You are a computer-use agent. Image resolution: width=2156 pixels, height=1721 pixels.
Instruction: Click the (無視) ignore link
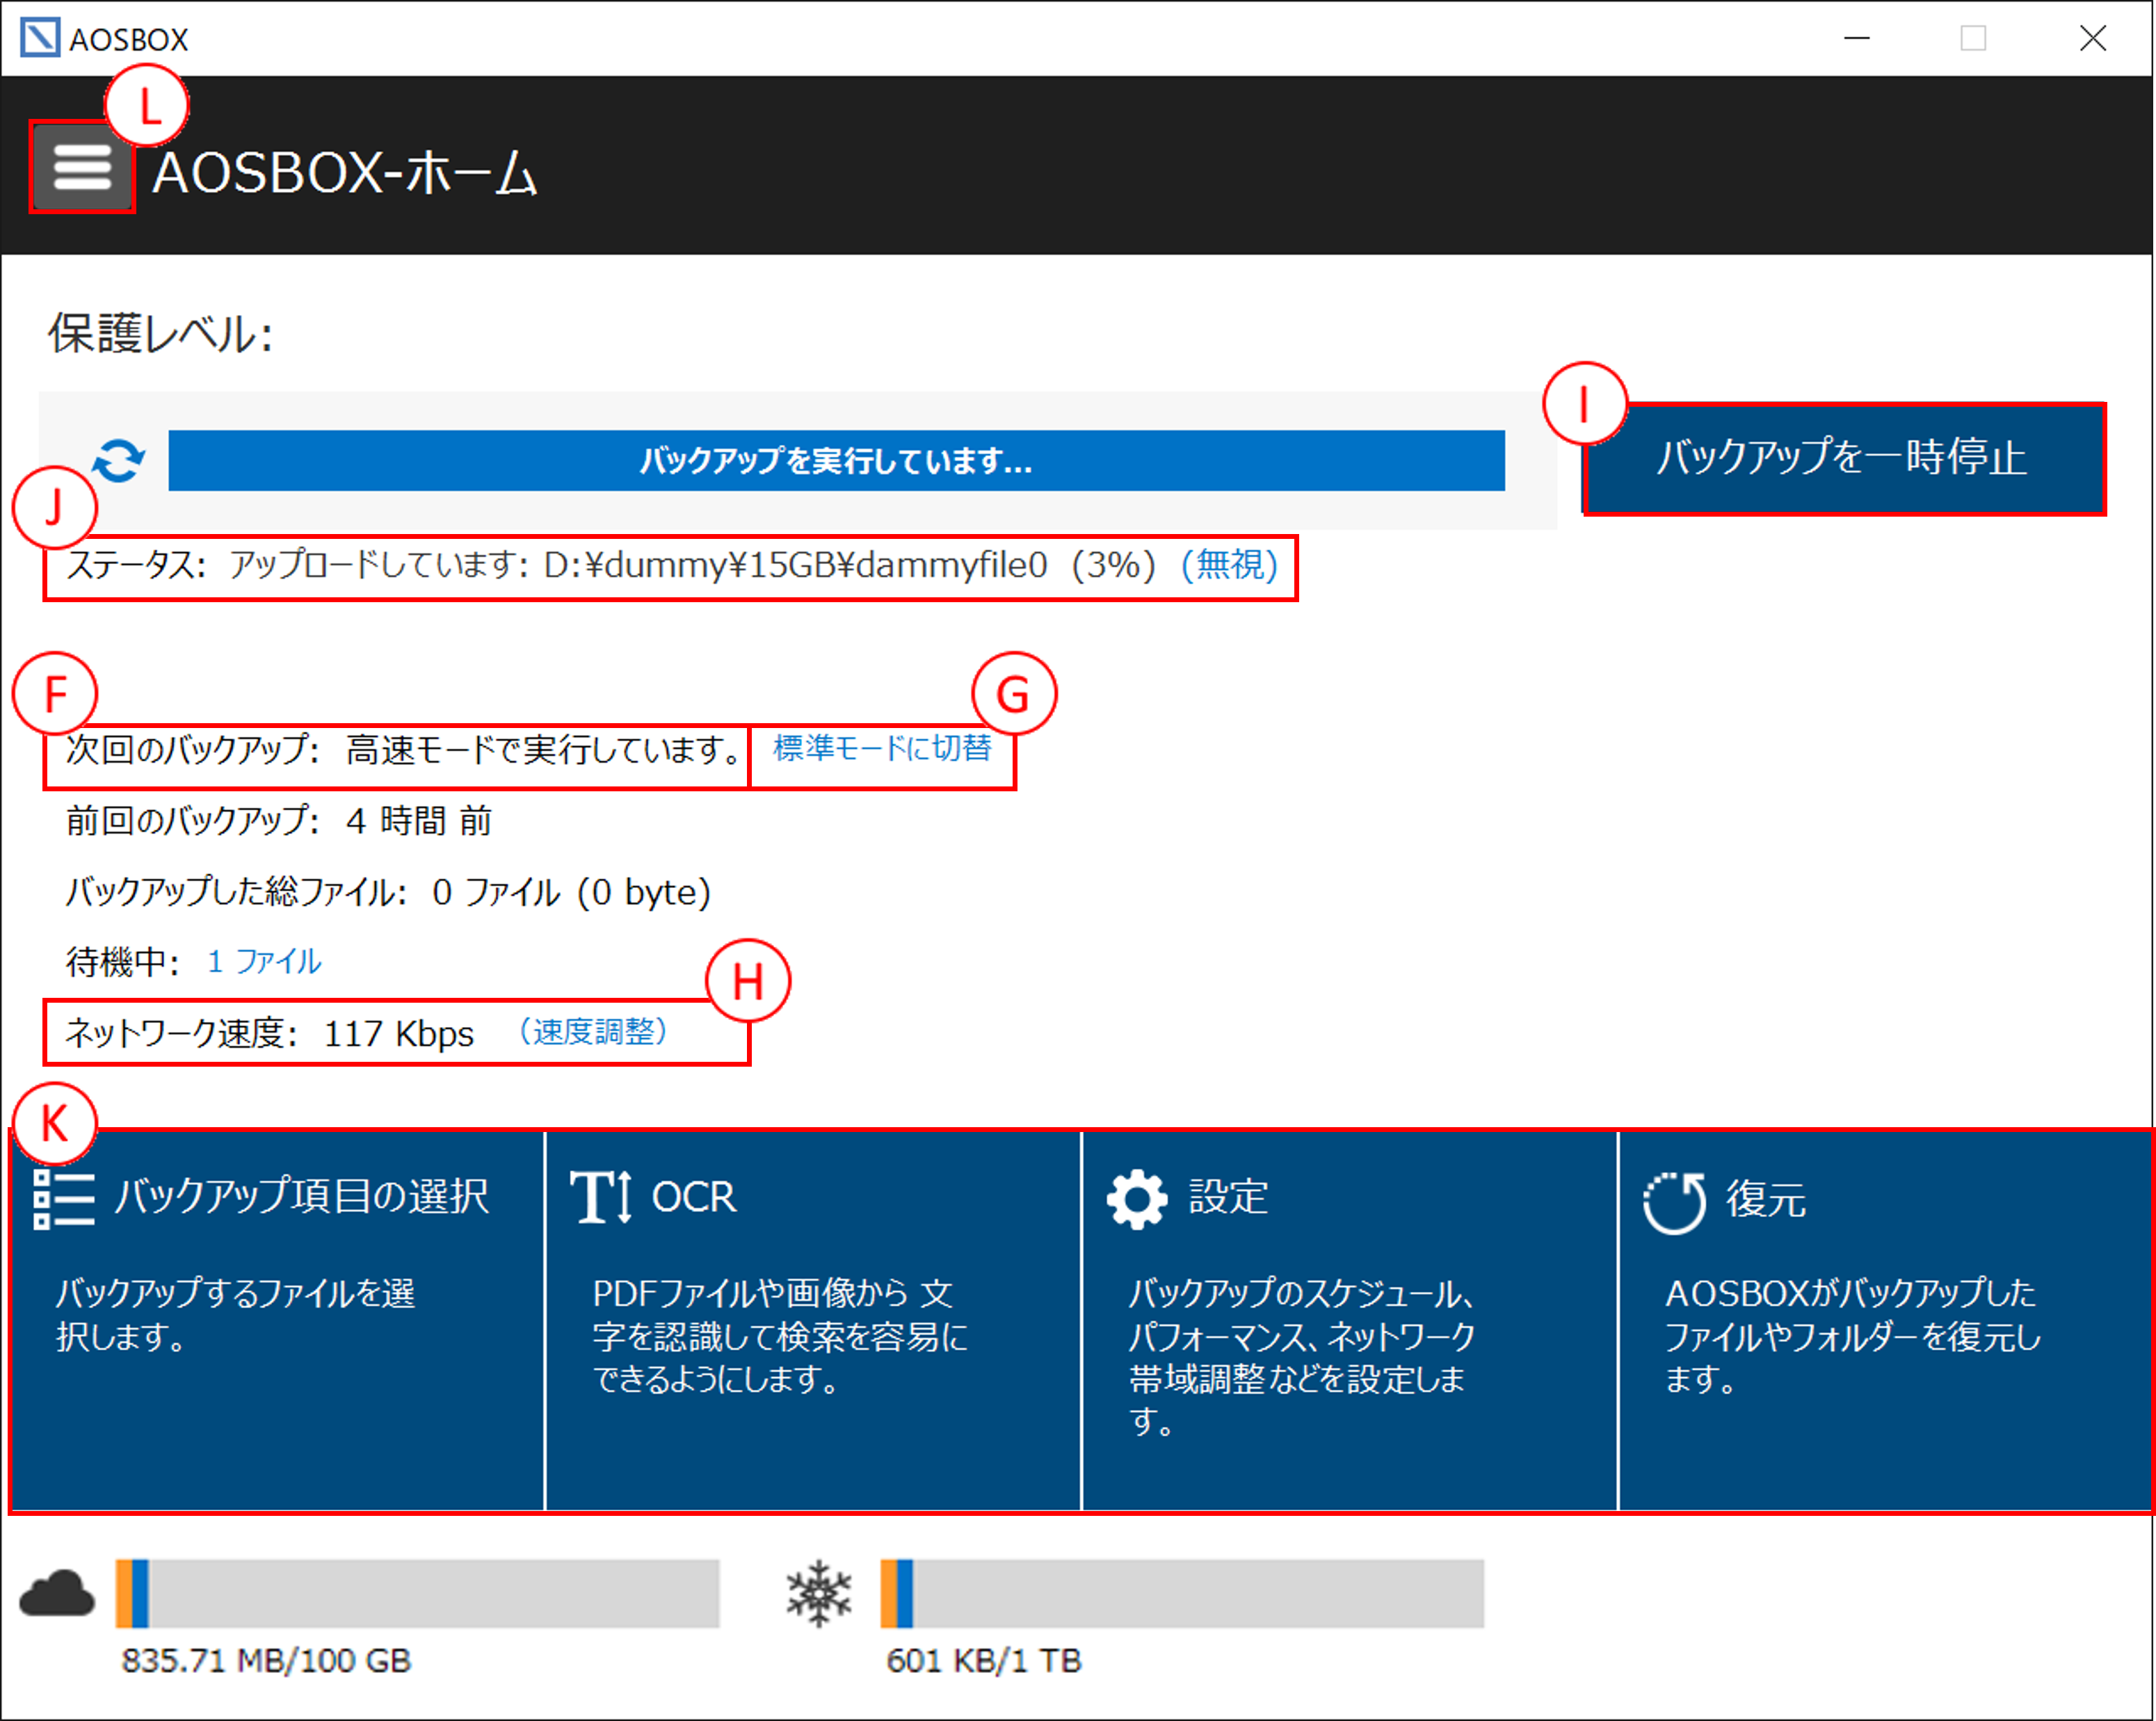coord(1229,565)
